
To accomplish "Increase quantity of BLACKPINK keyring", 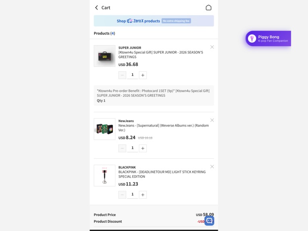I will pyautogui.click(x=143, y=195).
